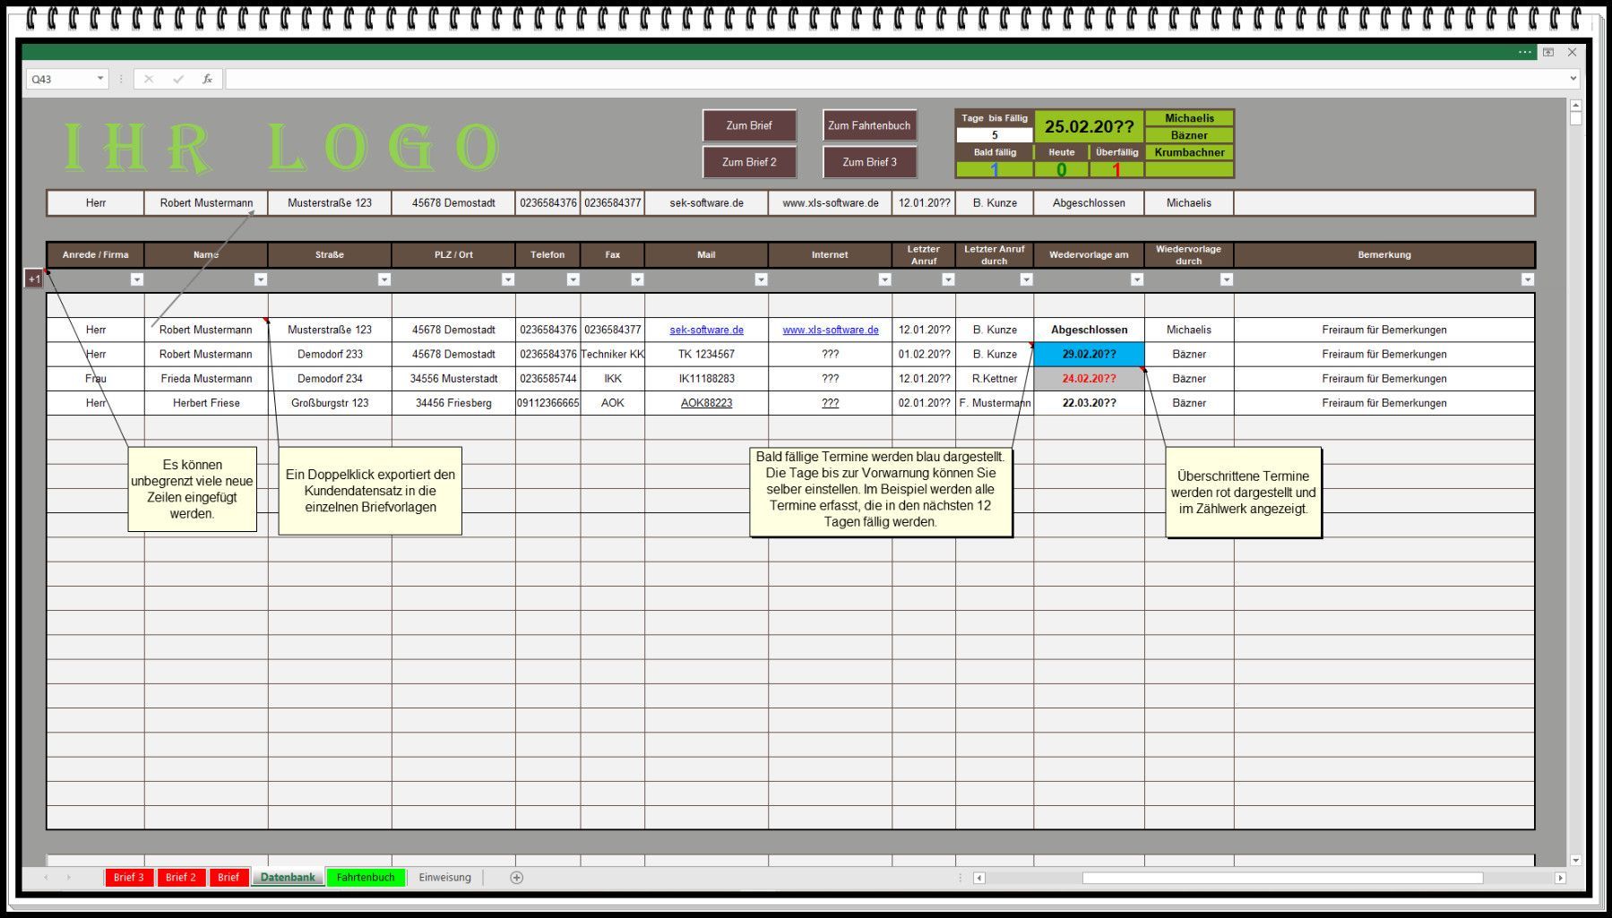Screen dimensions: 1612x918
Task: Switch to the Fahrtenbuch sheet tab
Action: [x=366, y=878]
